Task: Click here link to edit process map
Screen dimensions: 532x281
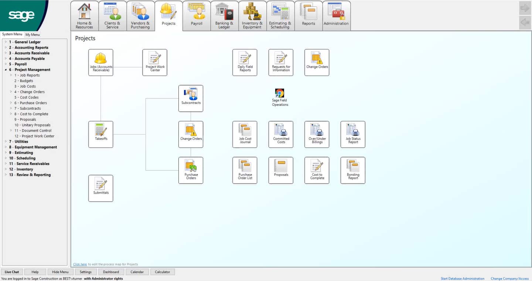Action: [80, 264]
